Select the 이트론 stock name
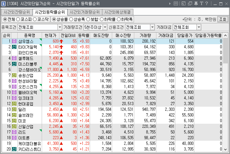Image resolution: width=230 pixels, height=154 pixels. [24, 138]
